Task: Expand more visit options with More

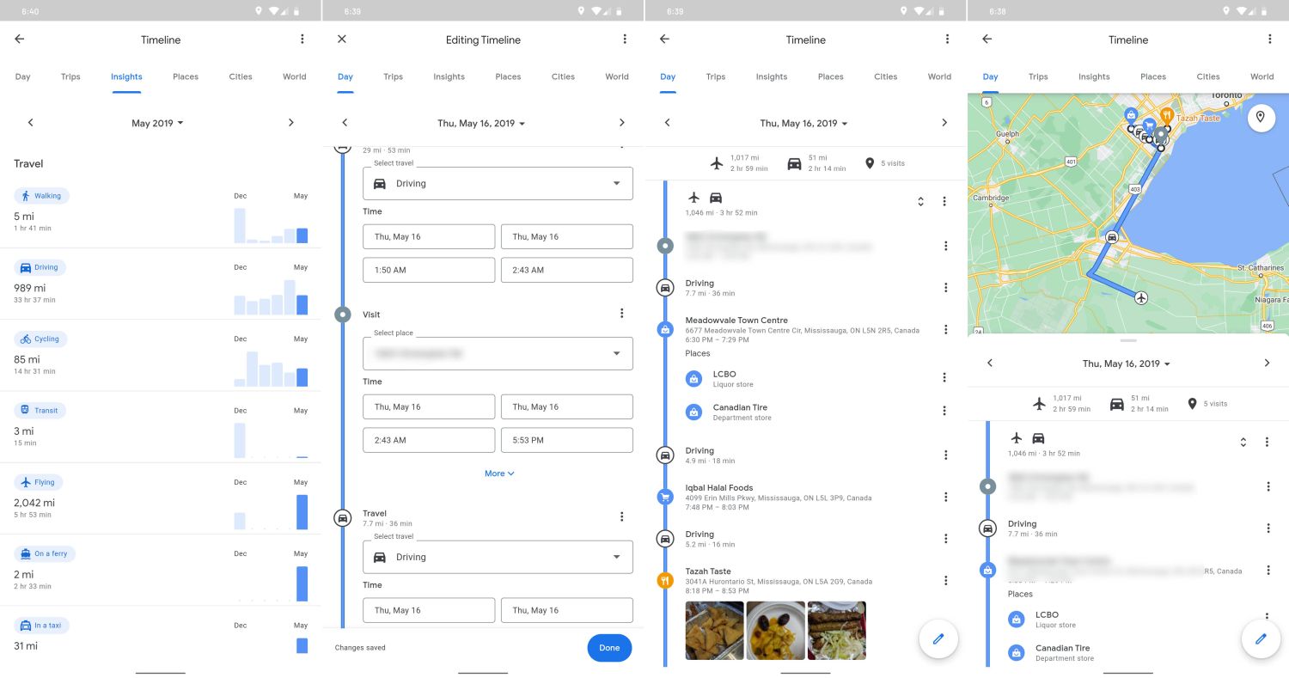Action: pyautogui.click(x=498, y=473)
